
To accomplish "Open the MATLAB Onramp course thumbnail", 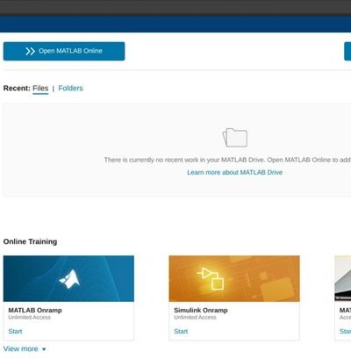I will point(68,278).
